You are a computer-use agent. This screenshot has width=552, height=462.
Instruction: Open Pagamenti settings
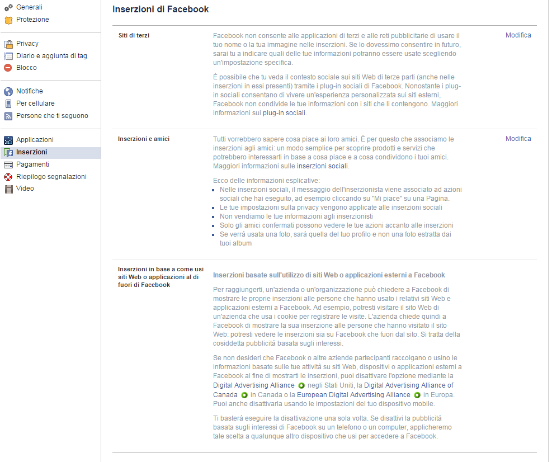point(32,164)
